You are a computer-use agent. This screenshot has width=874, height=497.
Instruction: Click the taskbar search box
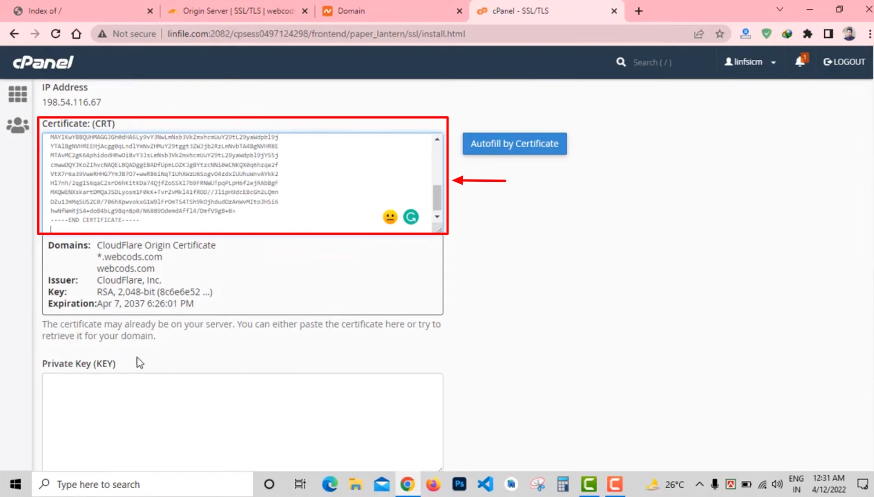click(142, 484)
